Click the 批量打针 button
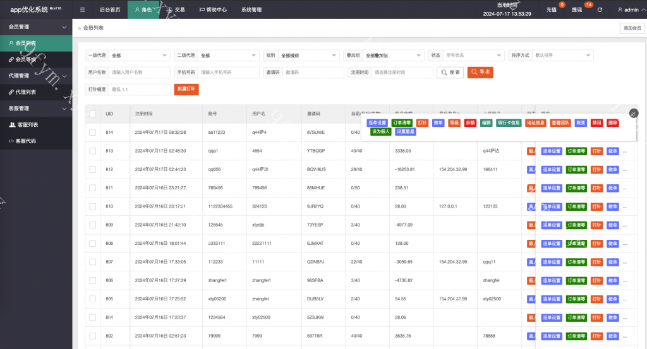This screenshot has height=349, width=647. click(x=186, y=89)
